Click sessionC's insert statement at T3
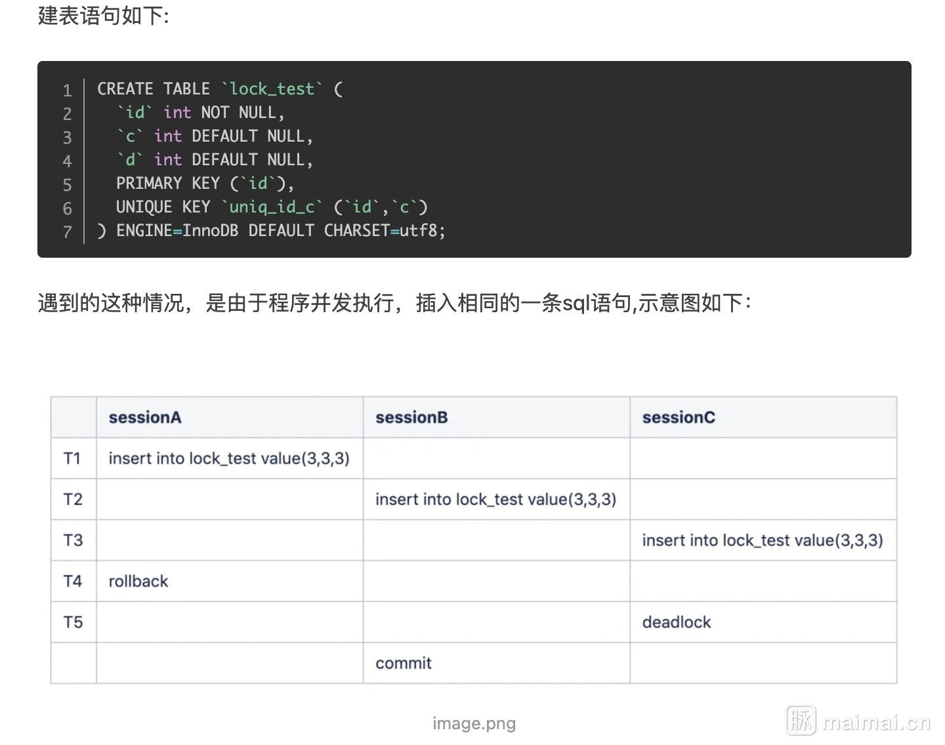The image size is (945, 745). [x=763, y=540]
